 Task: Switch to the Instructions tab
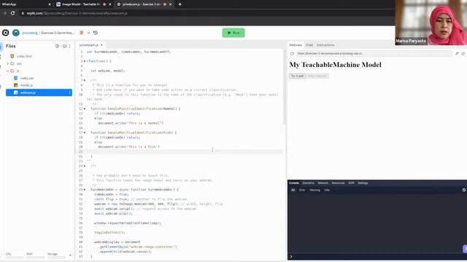point(325,45)
